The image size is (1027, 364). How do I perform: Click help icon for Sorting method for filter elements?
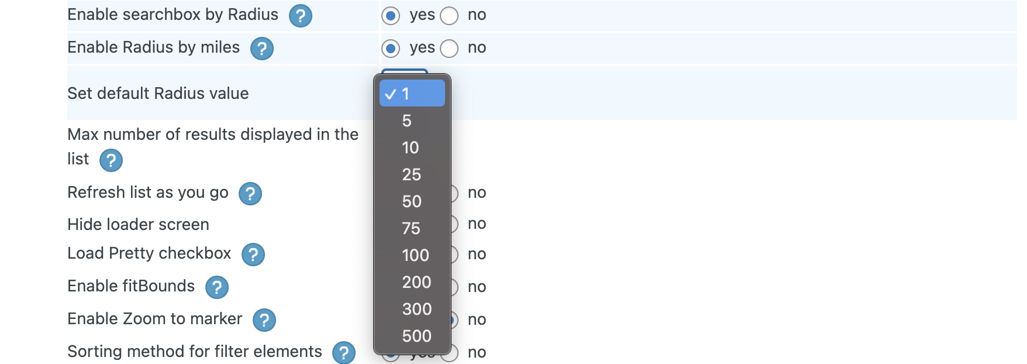[343, 353]
